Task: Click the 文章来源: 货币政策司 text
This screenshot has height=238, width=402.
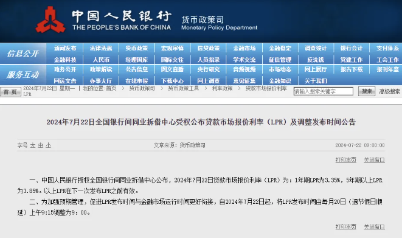Action: coord(179,145)
